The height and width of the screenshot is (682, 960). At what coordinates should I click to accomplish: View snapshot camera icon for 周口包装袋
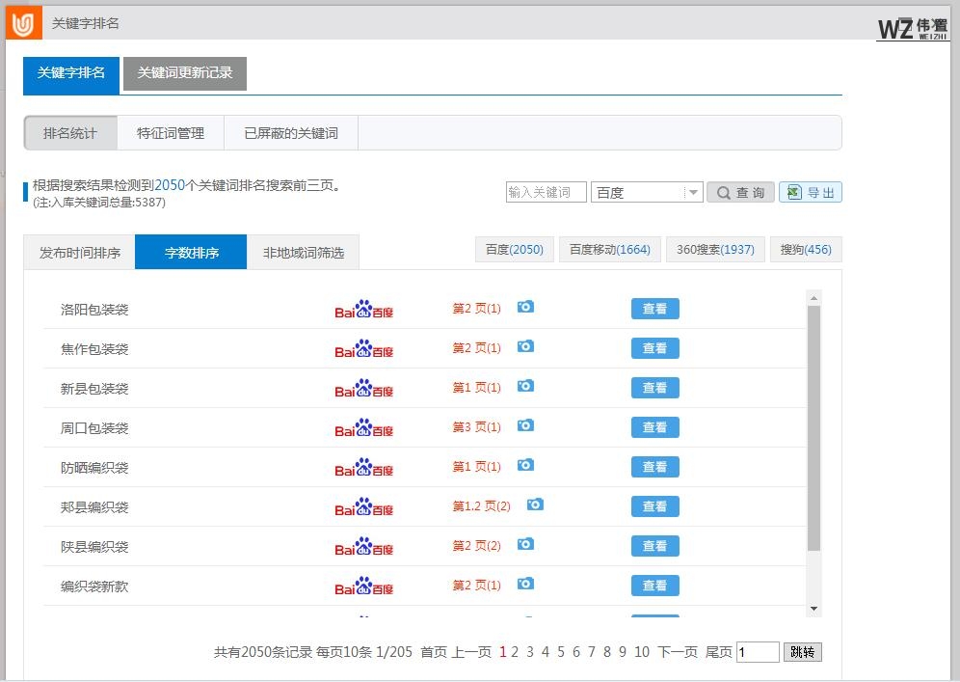point(525,425)
